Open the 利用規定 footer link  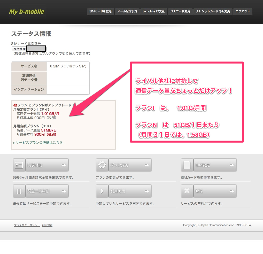tap(47, 225)
